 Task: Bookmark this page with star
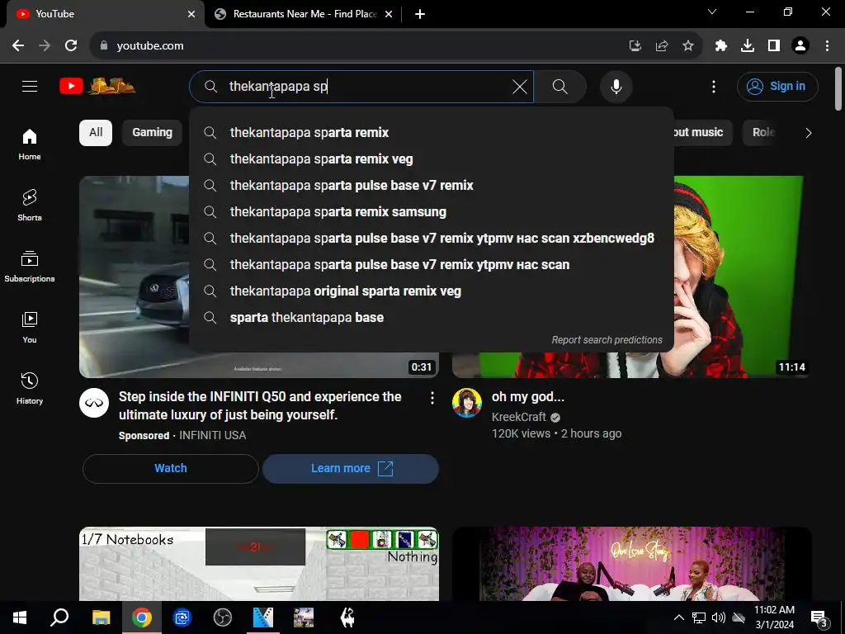(688, 46)
